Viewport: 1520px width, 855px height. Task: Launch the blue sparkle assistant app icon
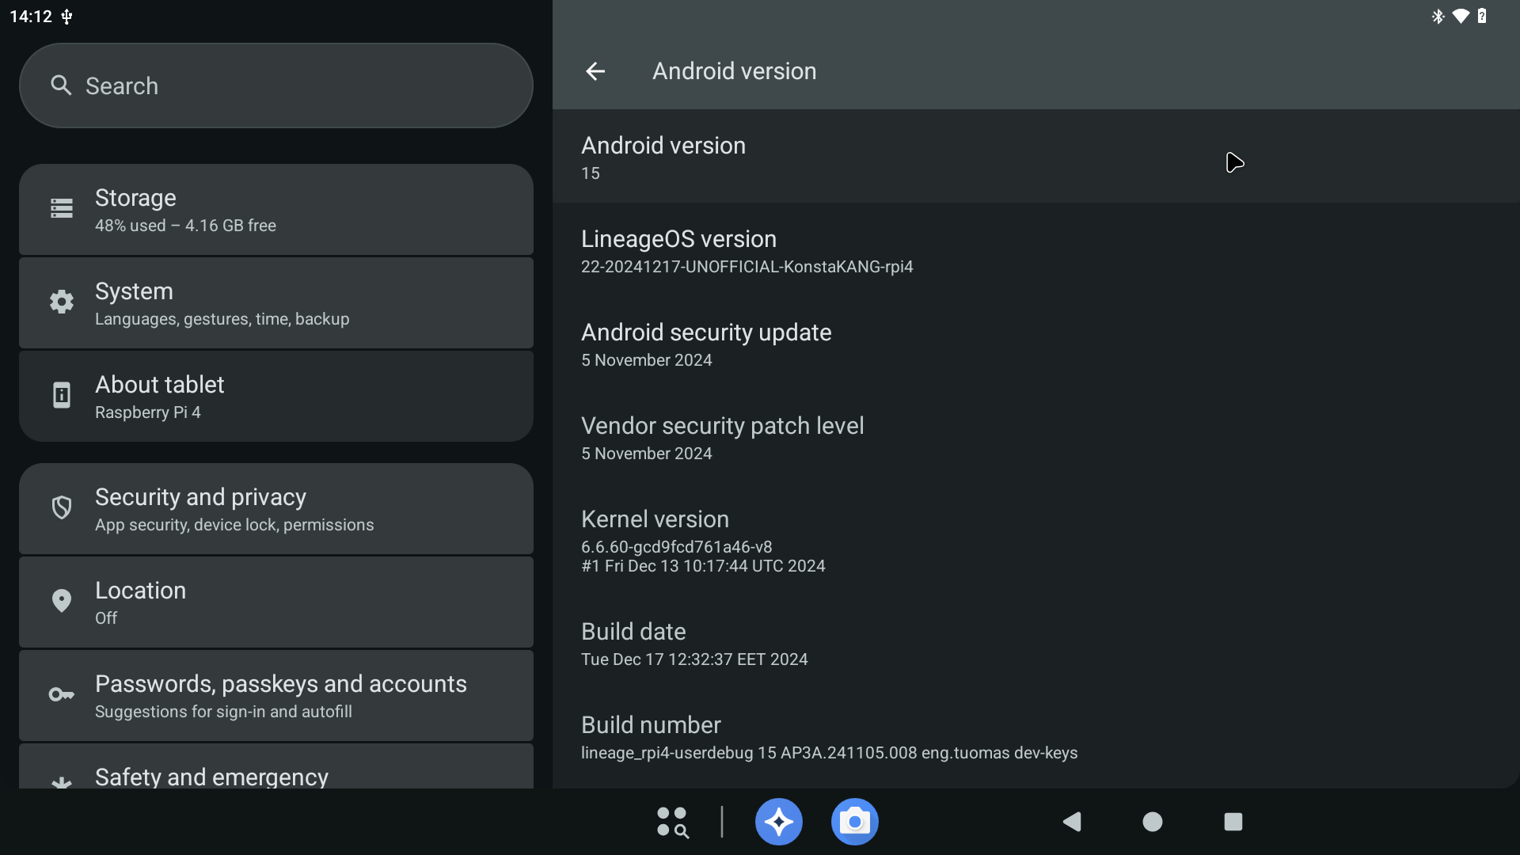[778, 822]
